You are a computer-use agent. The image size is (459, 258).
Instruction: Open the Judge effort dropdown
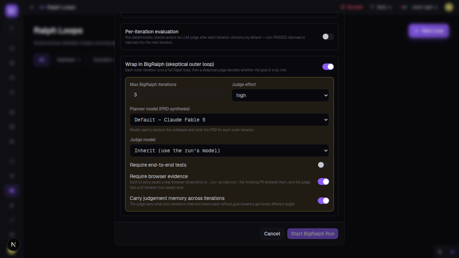(x=280, y=95)
